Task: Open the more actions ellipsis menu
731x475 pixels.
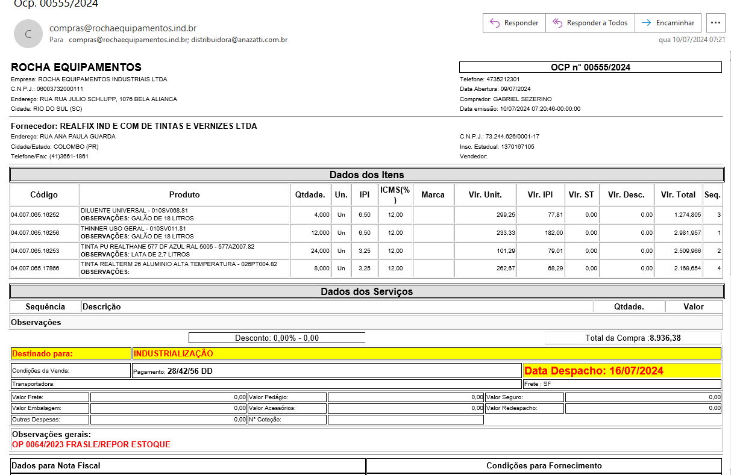Action: [715, 23]
